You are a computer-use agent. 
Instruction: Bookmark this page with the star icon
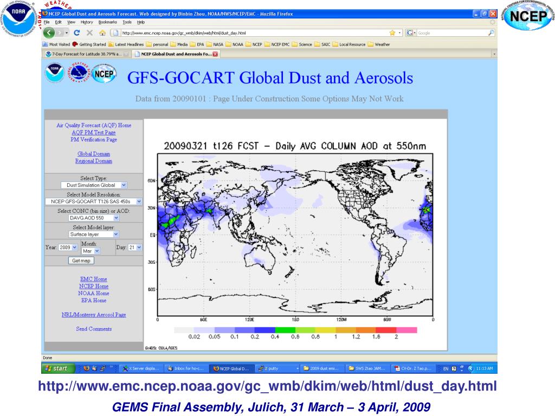click(x=392, y=33)
